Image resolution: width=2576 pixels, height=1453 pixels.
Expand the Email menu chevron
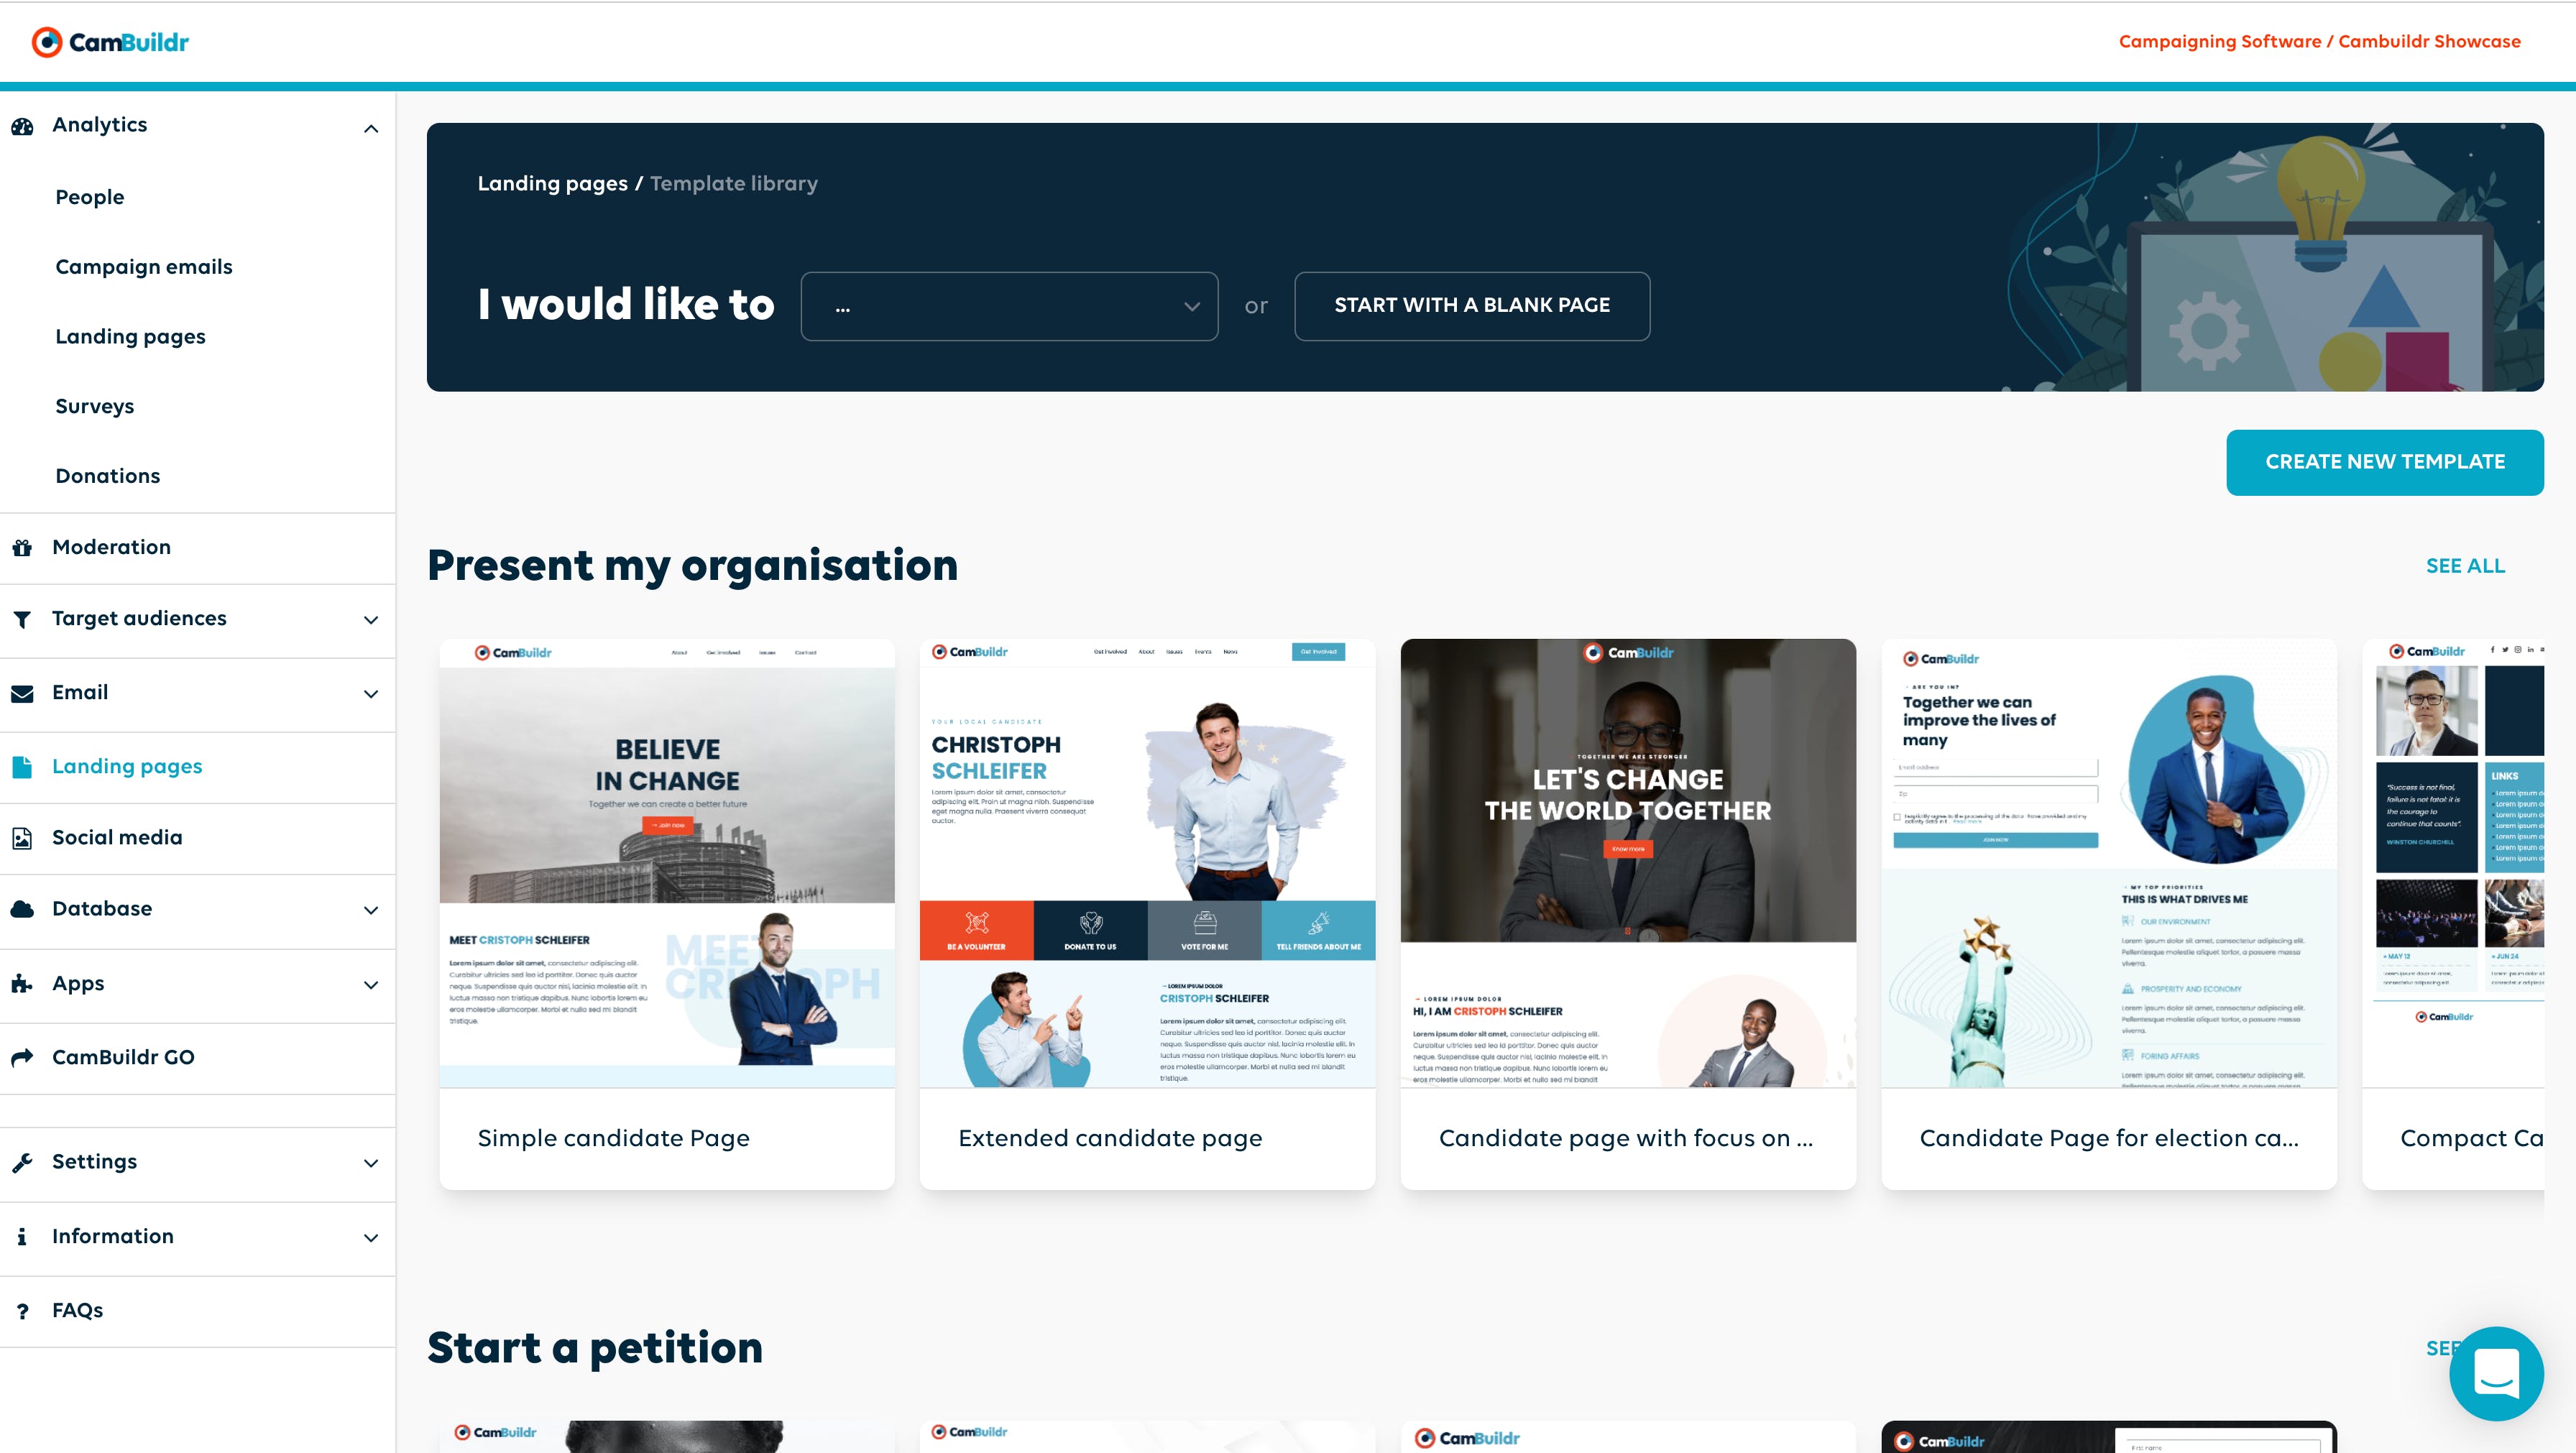pyautogui.click(x=371, y=694)
